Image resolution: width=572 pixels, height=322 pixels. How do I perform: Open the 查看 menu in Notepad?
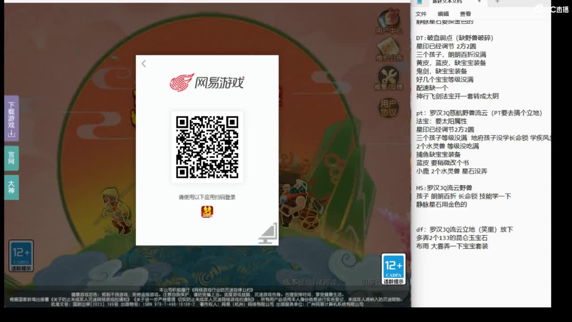tap(465, 14)
